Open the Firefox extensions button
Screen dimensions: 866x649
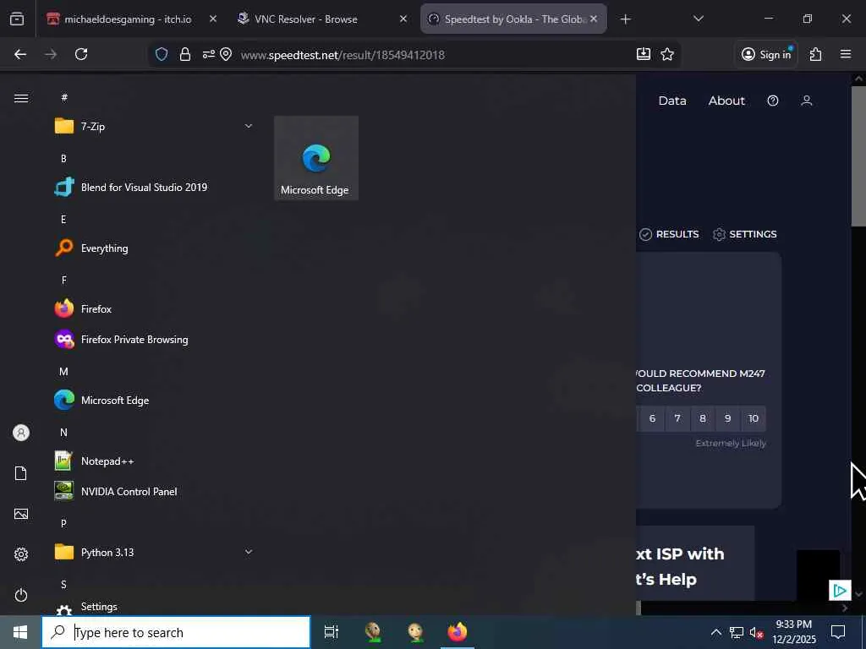pyautogui.click(x=816, y=54)
